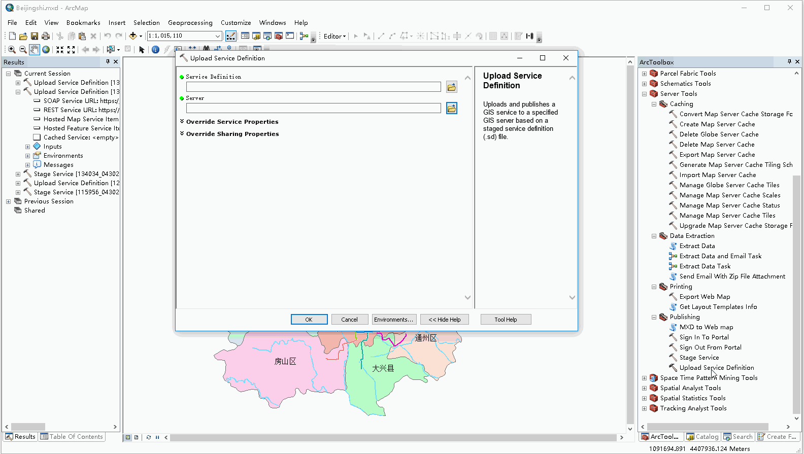
Task: Expand the Parcel Fabric Tools toolbox
Action: (645, 74)
